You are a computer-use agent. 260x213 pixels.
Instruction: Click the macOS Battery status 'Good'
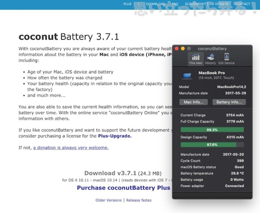(239, 167)
